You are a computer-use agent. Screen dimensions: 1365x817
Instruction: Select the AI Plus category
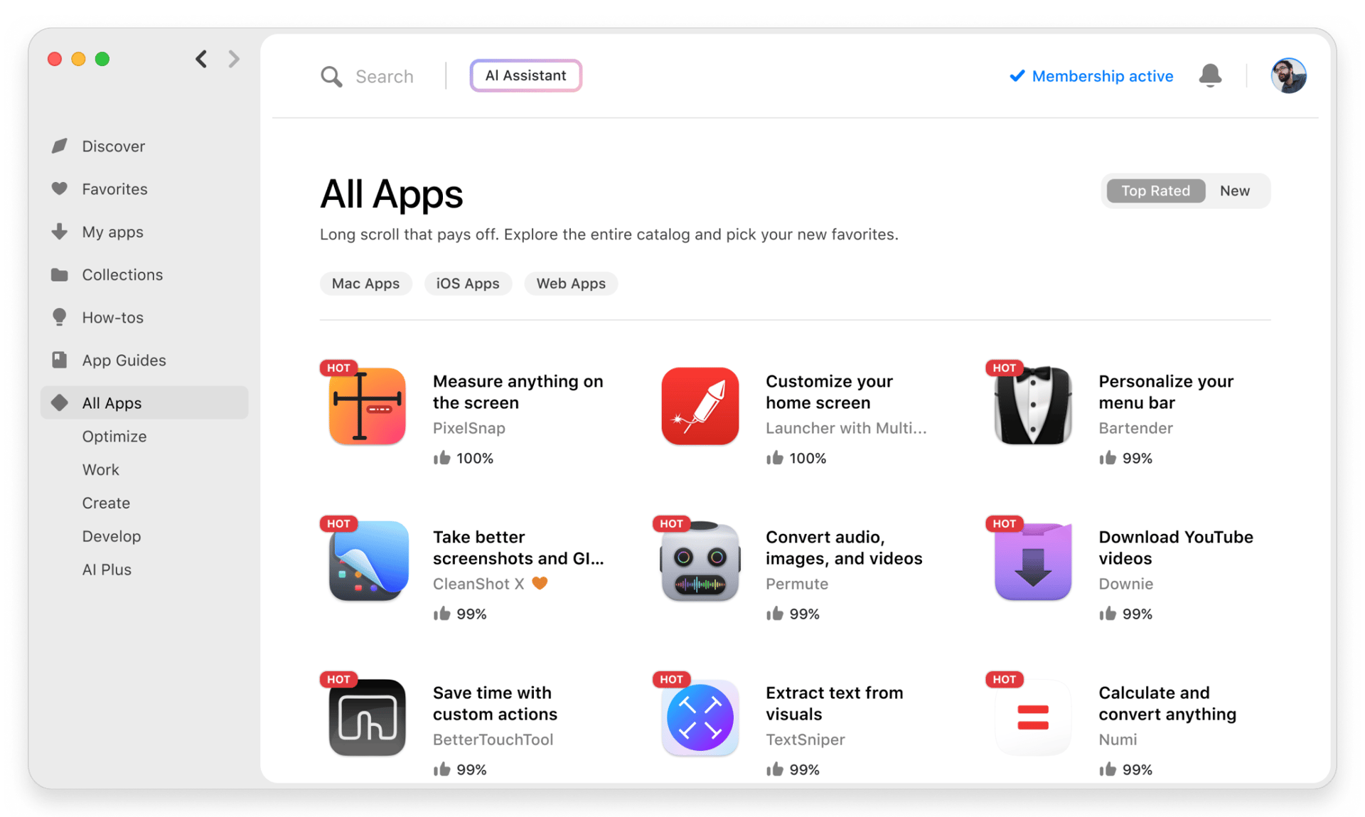click(x=107, y=569)
